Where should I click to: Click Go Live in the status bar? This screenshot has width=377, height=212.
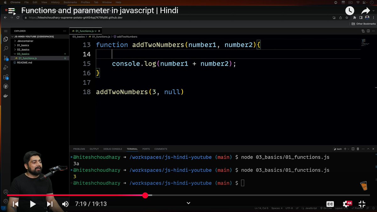tap(326, 208)
